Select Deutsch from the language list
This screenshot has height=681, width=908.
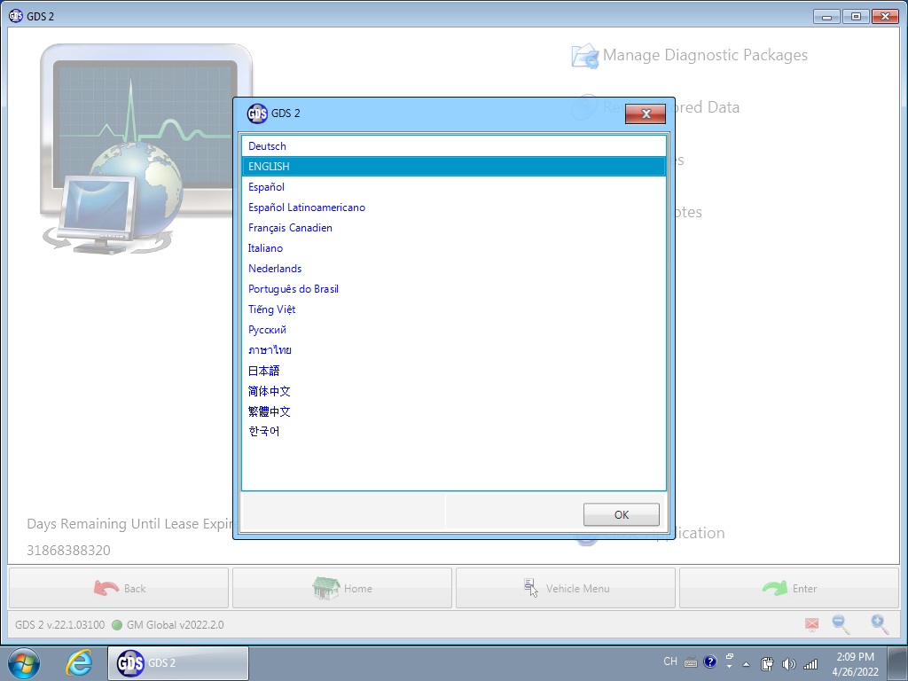click(x=267, y=146)
